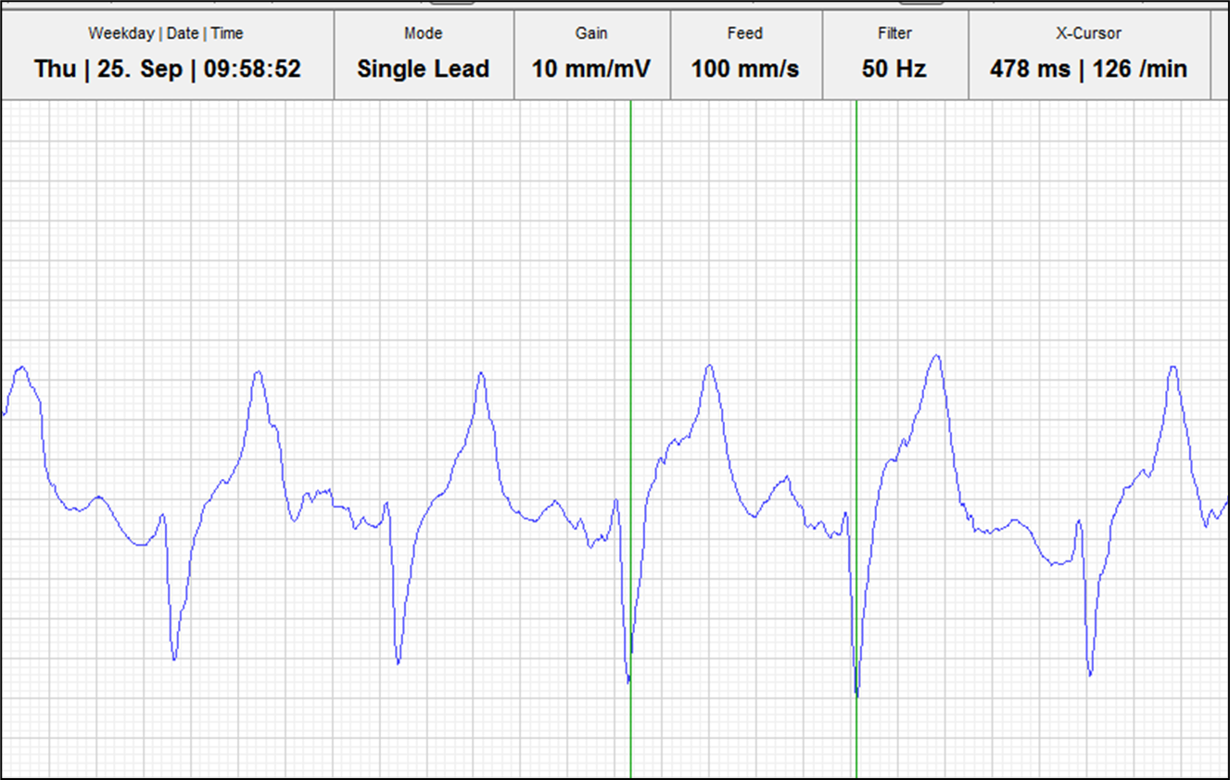
Task: Click the Filter header label
Action: pos(894,33)
